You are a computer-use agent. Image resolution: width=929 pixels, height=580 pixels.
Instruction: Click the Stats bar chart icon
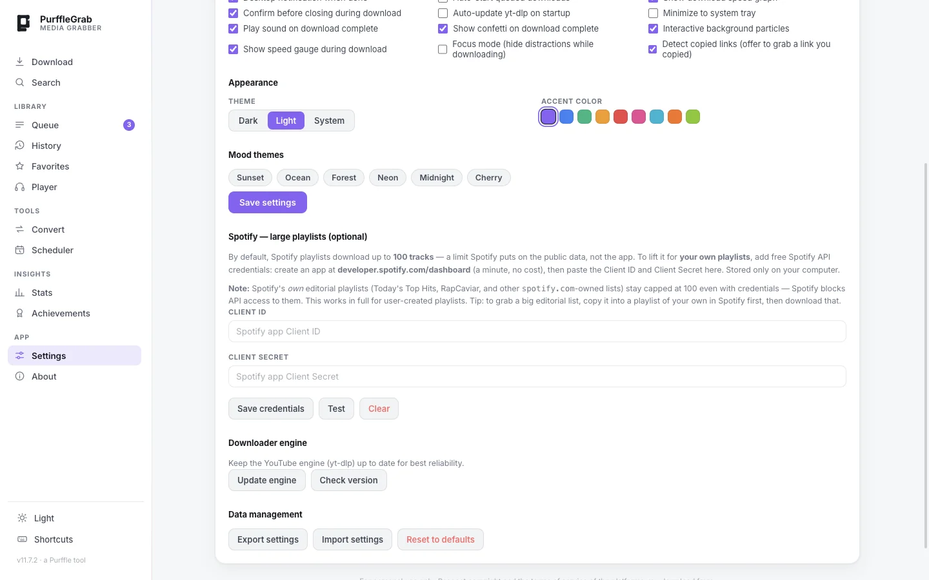click(x=20, y=293)
